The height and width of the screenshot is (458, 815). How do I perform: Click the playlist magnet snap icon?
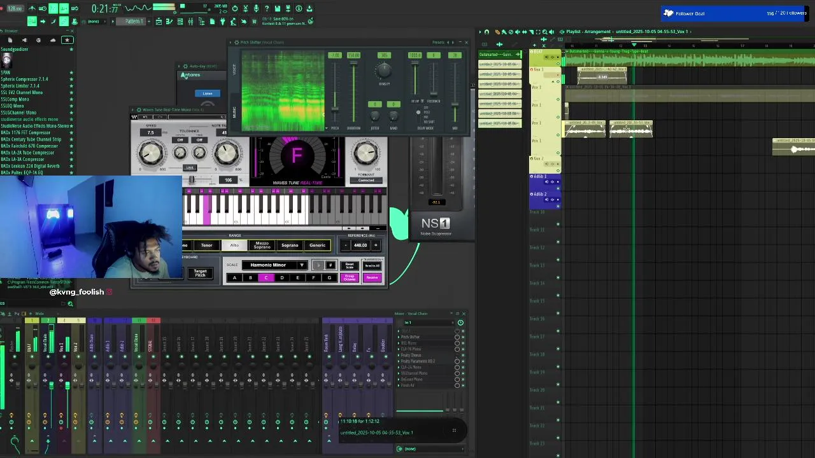pyautogui.click(x=486, y=32)
